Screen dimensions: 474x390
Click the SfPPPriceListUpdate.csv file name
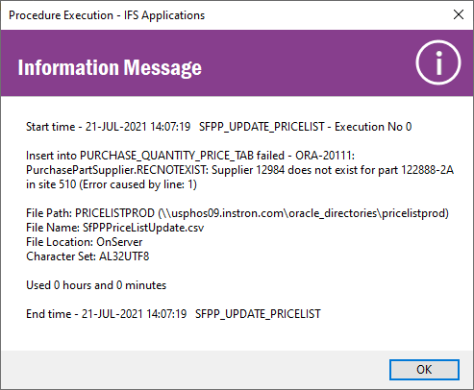tap(143, 228)
